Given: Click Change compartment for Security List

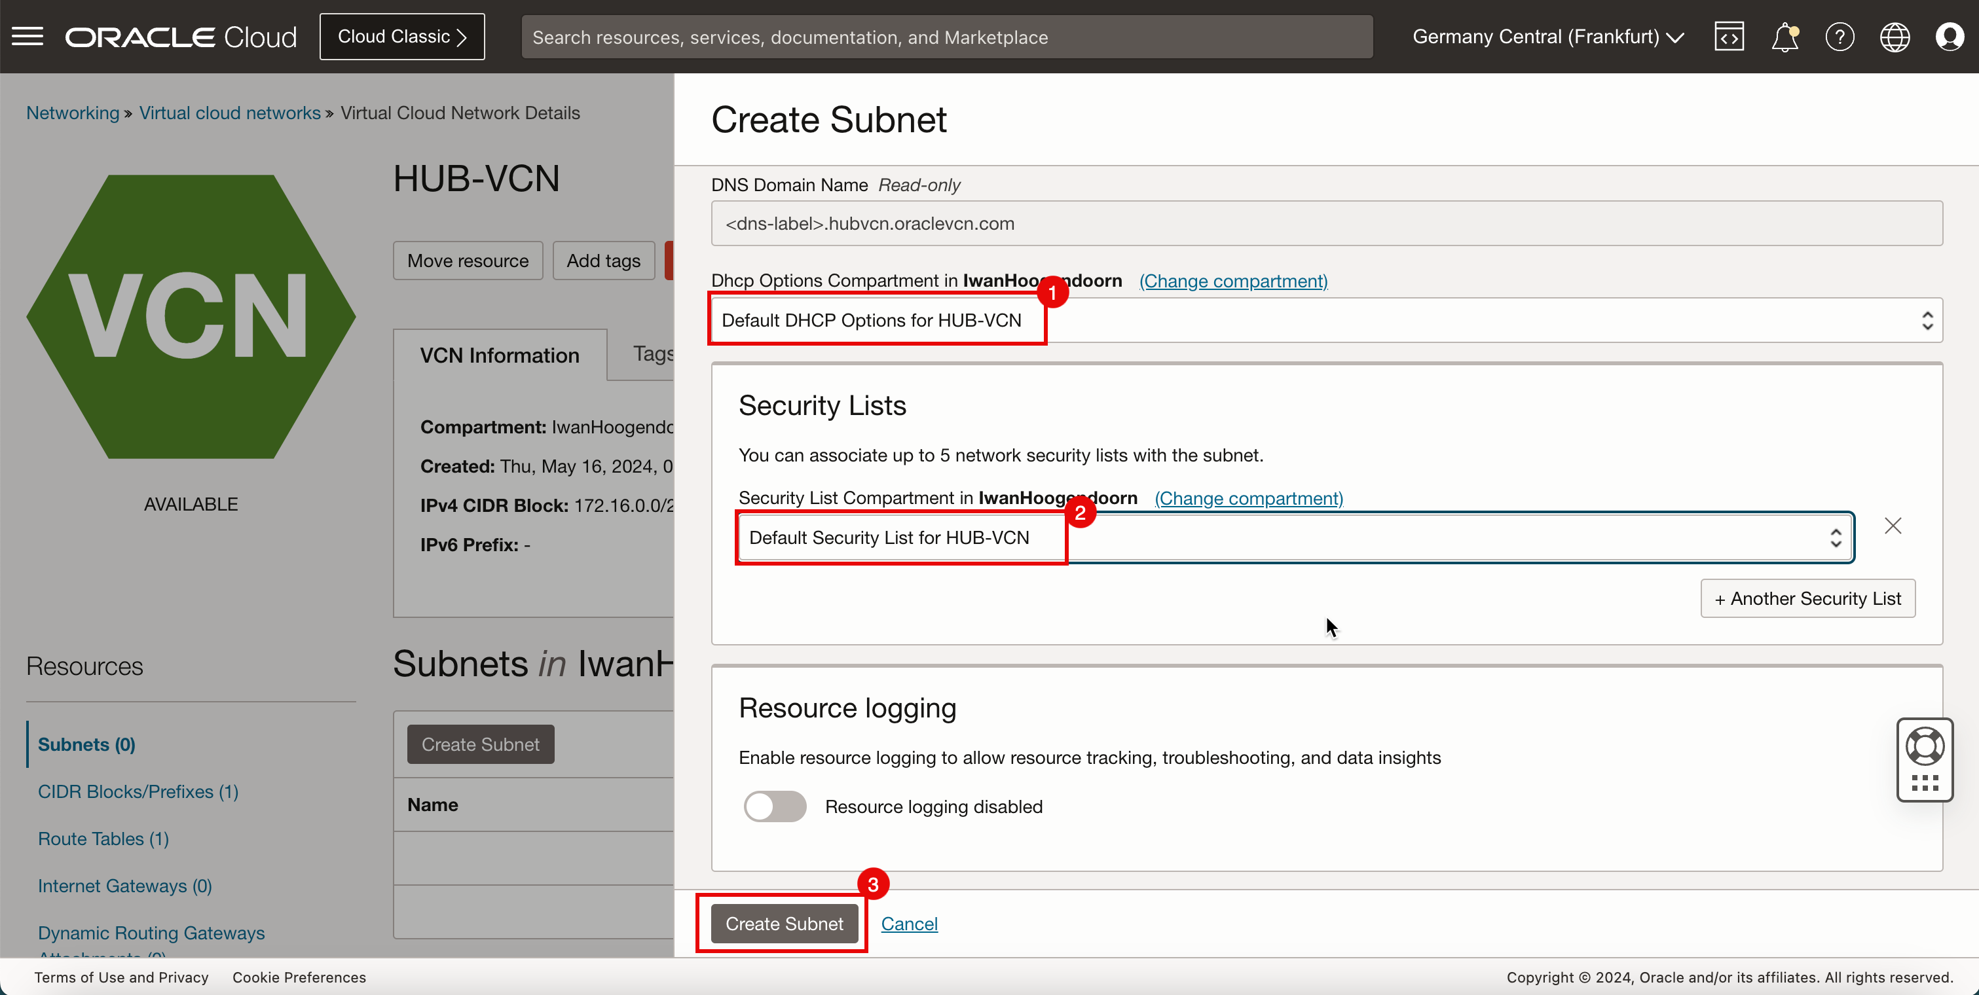Looking at the screenshot, I should coord(1248,497).
